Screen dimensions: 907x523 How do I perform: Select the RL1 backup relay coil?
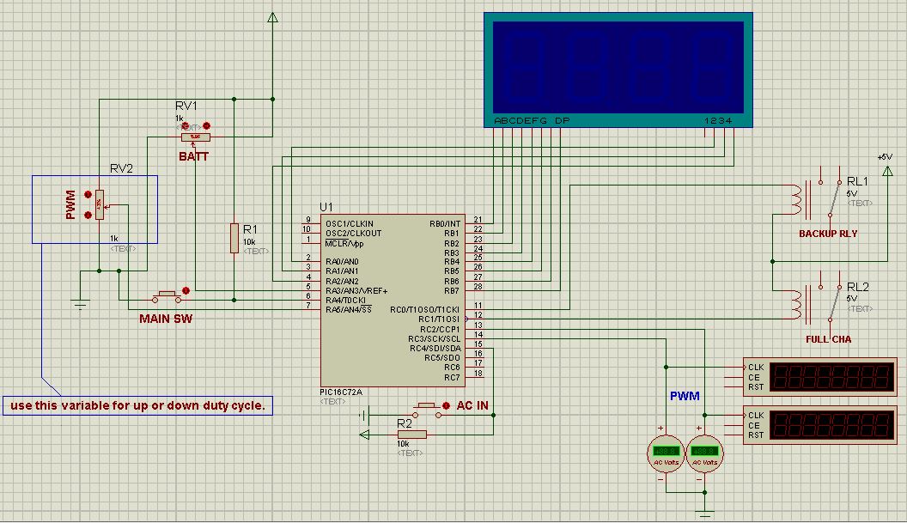point(796,199)
